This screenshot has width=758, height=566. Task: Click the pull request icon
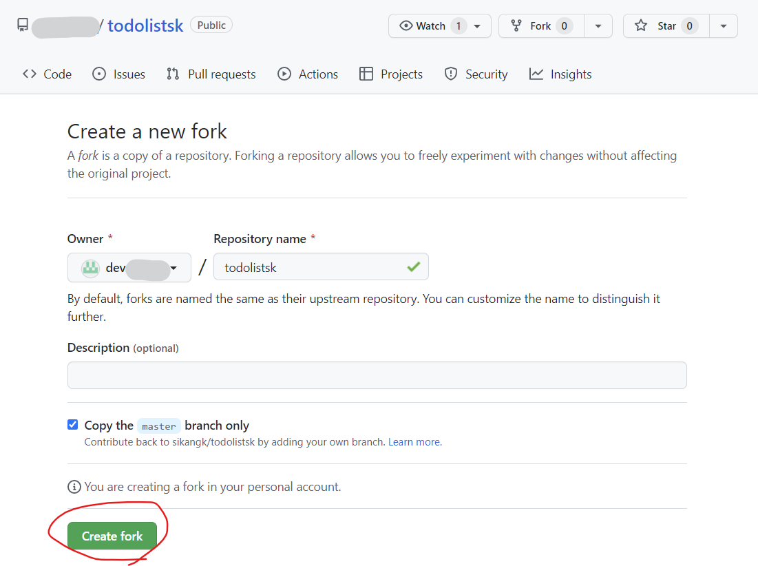point(173,74)
